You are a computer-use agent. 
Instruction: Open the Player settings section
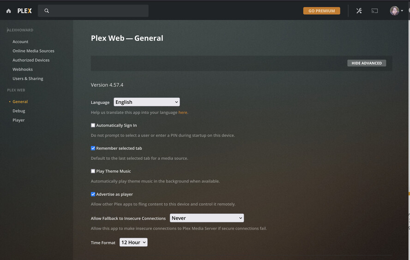click(x=18, y=120)
